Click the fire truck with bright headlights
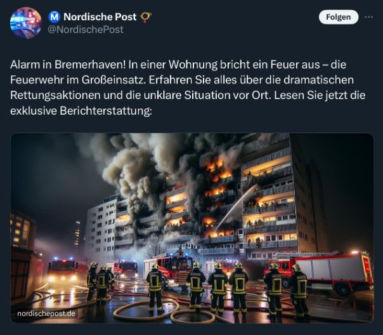Viewport: 383px width, 335px height. coord(63,270)
